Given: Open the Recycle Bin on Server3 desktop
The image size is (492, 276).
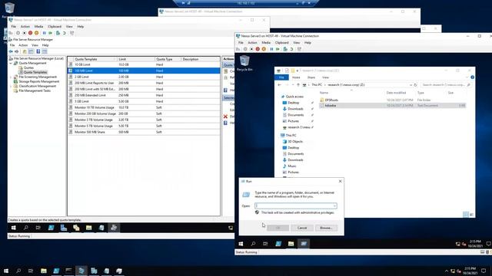Looking at the screenshot, I should (244, 63).
